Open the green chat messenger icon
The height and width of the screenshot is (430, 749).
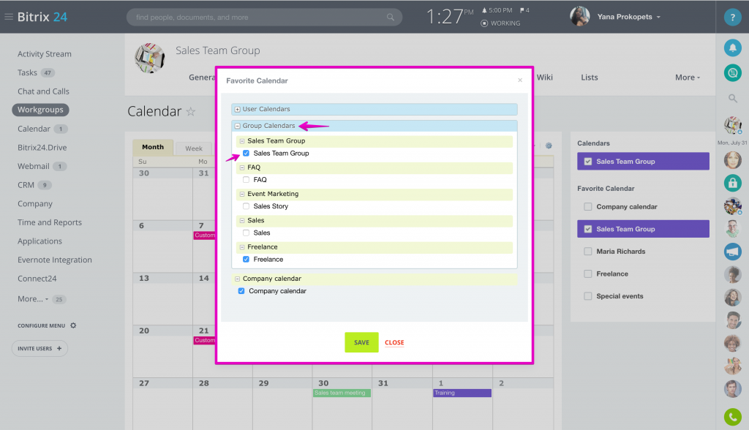point(732,73)
